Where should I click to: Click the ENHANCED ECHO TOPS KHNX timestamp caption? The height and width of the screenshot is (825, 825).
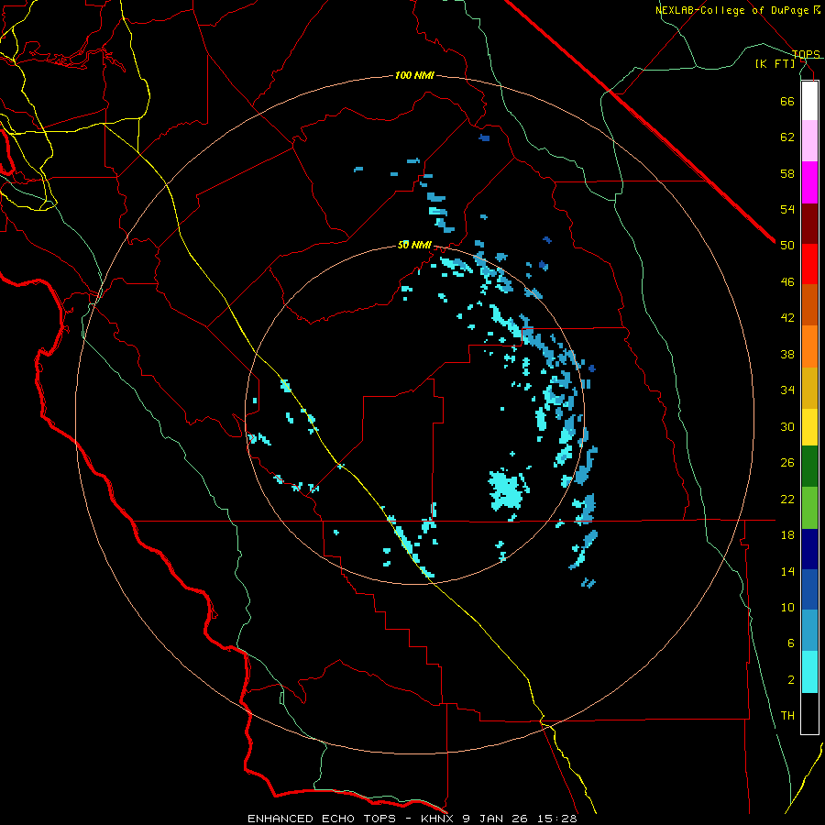pos(412,819)
